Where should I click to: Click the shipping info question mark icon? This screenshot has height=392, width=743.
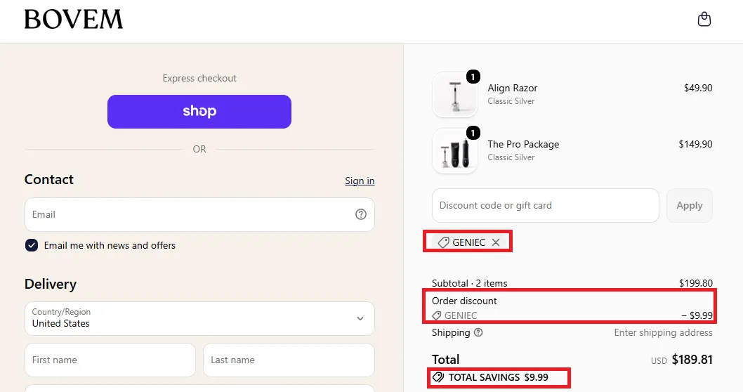(478, 332)
